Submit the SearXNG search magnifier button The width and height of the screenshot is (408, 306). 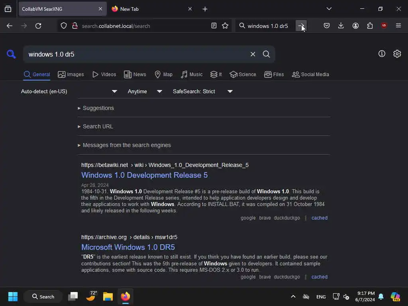[x=266, y=54]
